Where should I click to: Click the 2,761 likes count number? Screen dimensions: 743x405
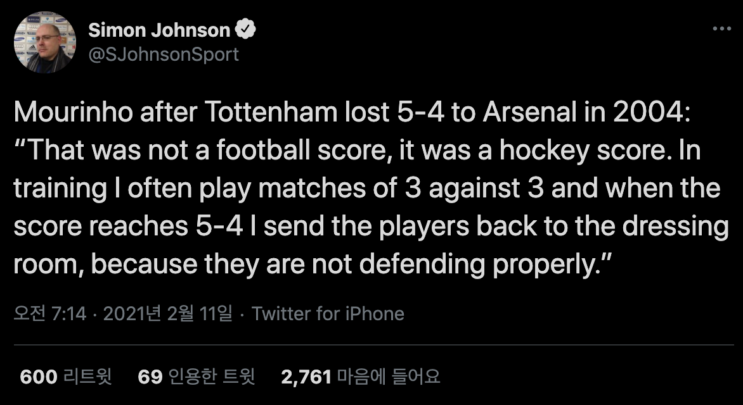pyautogui.click(x=306, y=377)
